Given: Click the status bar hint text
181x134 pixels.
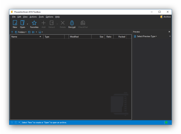Looking at the screenshot, I should tap(44, 123).
